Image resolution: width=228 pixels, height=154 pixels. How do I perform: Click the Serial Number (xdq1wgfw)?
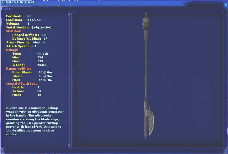click(x=29, y=27)
